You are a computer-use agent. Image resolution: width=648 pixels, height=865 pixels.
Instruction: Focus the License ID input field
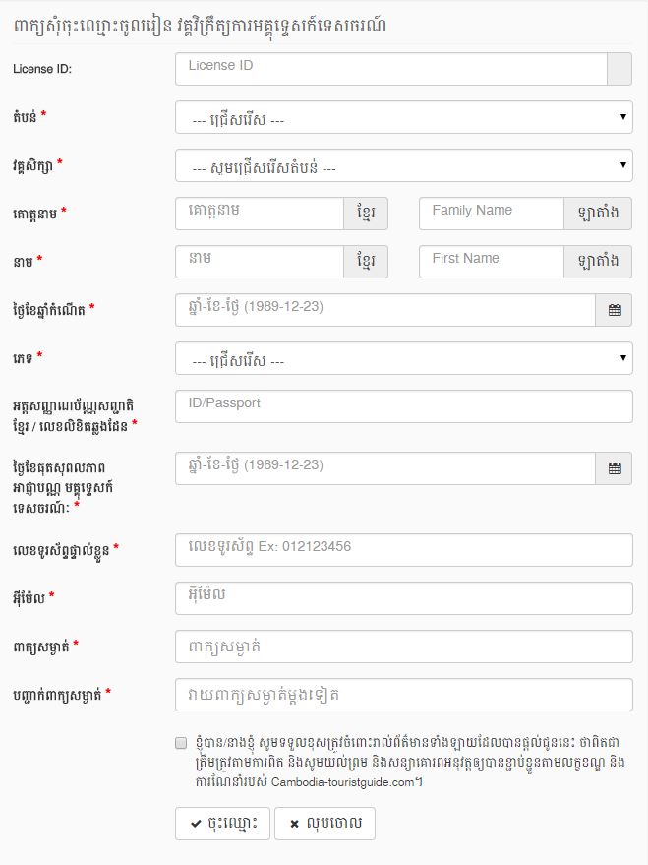point(390,69)
